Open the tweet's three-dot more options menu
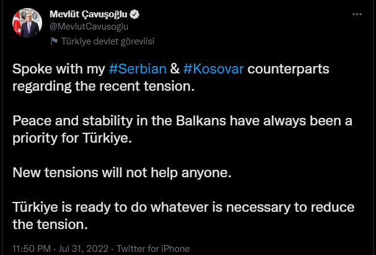Image resolution: width=376 pixels, height=255 pixels. pyautogui.click(x=357, y=14)
